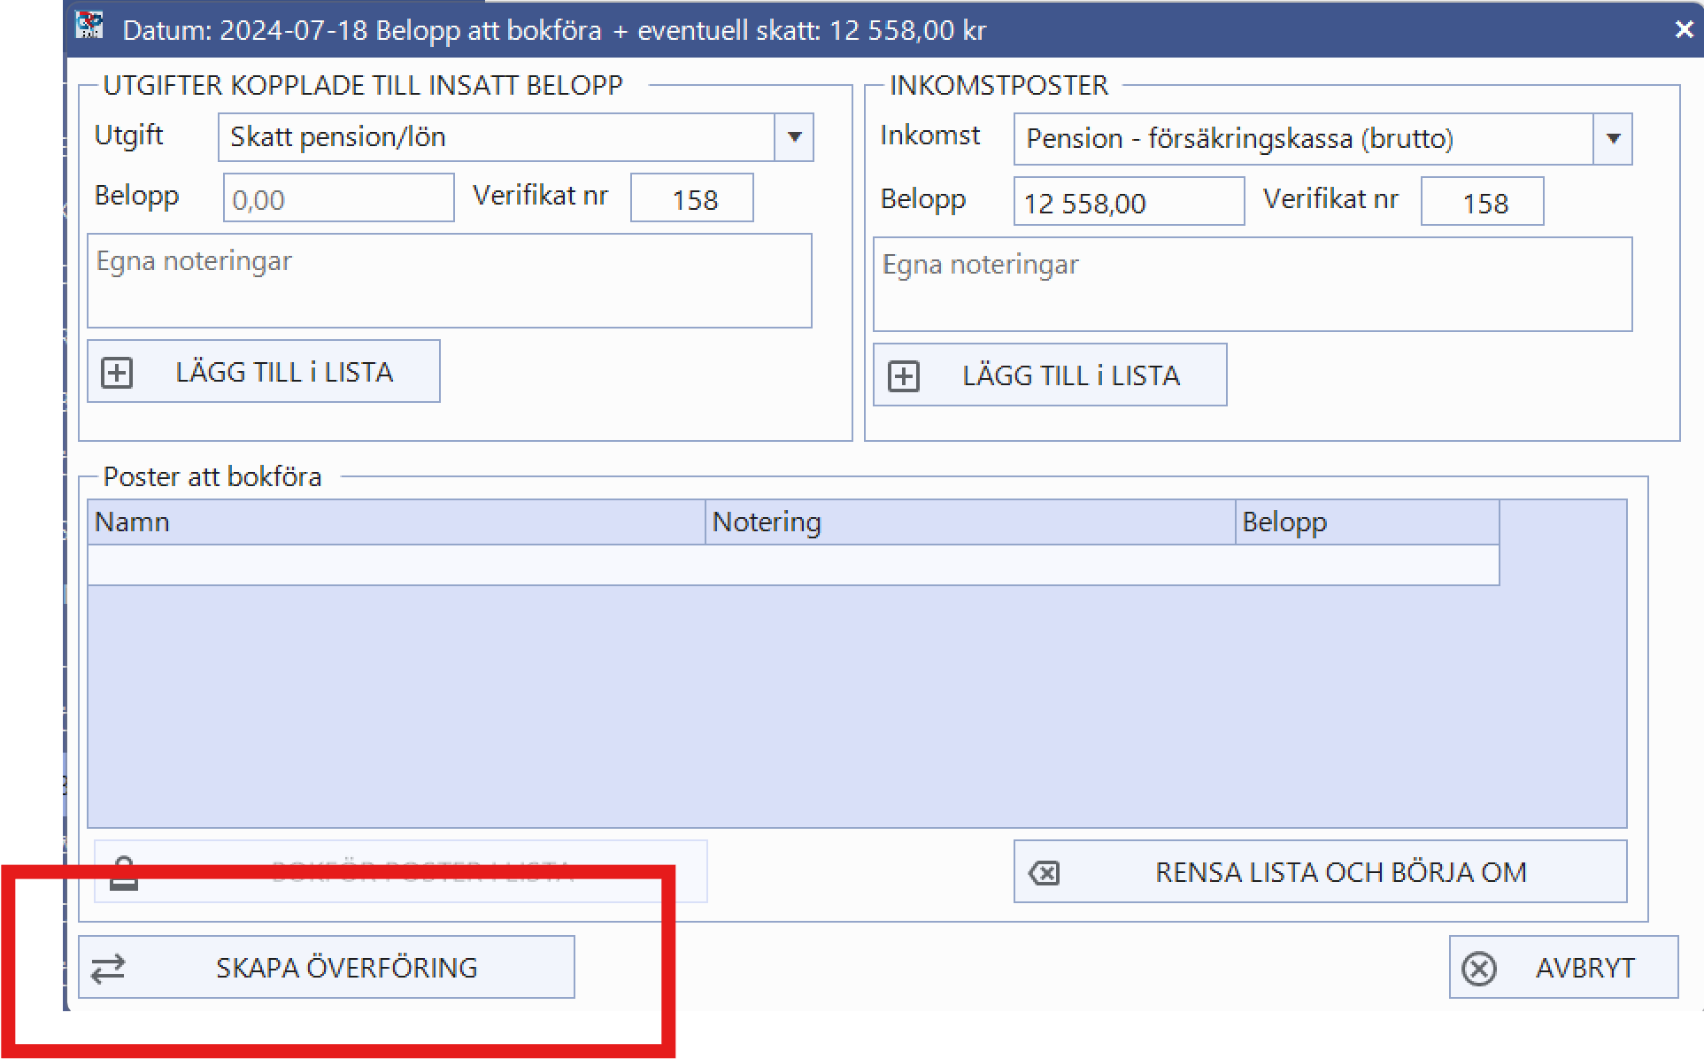Image resolution: width=1704 pixels, height=1059 pixels.
Task: Open the Utgift dropdown arrow
Action: click(794, 137)
